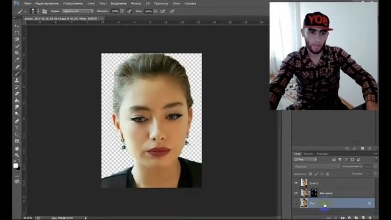The height and width of the screenshot is (220, 391).
Task: Select the History Brush tool
Action: click(x=17, y=87)
